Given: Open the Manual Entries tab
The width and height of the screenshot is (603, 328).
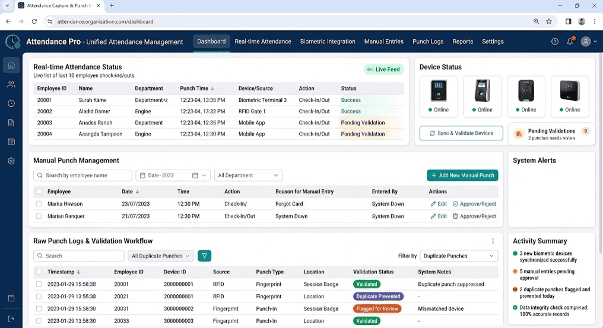Looking at the screenshot, I should (x=384, y=42).
